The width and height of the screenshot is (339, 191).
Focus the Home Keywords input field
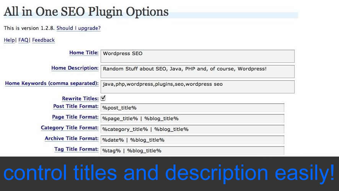coord(197,87)
